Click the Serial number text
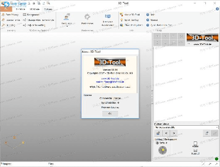Viewport: 220px width, 167px height. [110, 103]
